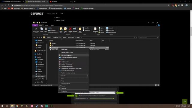This screenshot has height=108, width=192.
Task: Switch Explorer to large icons view toggle
Action: click(x=158, y=85)
